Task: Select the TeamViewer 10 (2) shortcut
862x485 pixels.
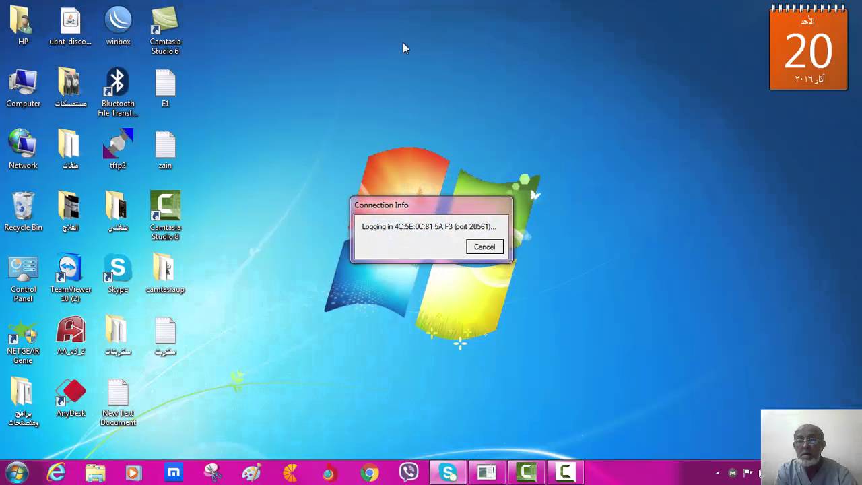Action: click(x=70, y=278)
